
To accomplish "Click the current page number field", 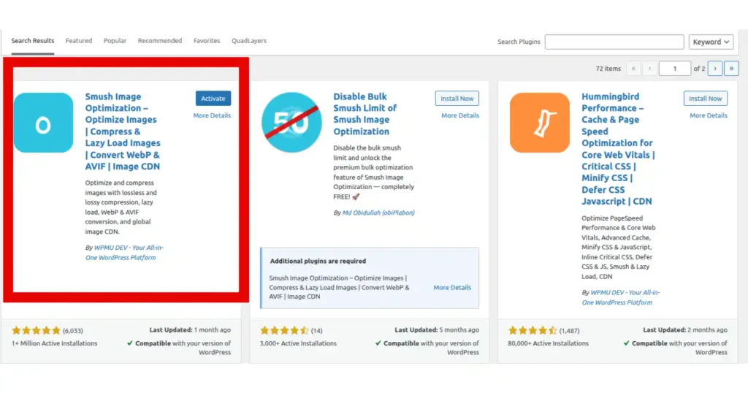I will [x=674, y=69].
